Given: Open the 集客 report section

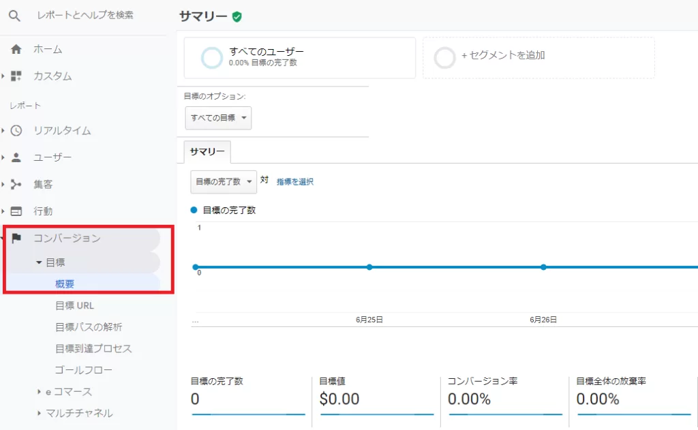Looking at the screenshot, I should [x=43, y=184].
